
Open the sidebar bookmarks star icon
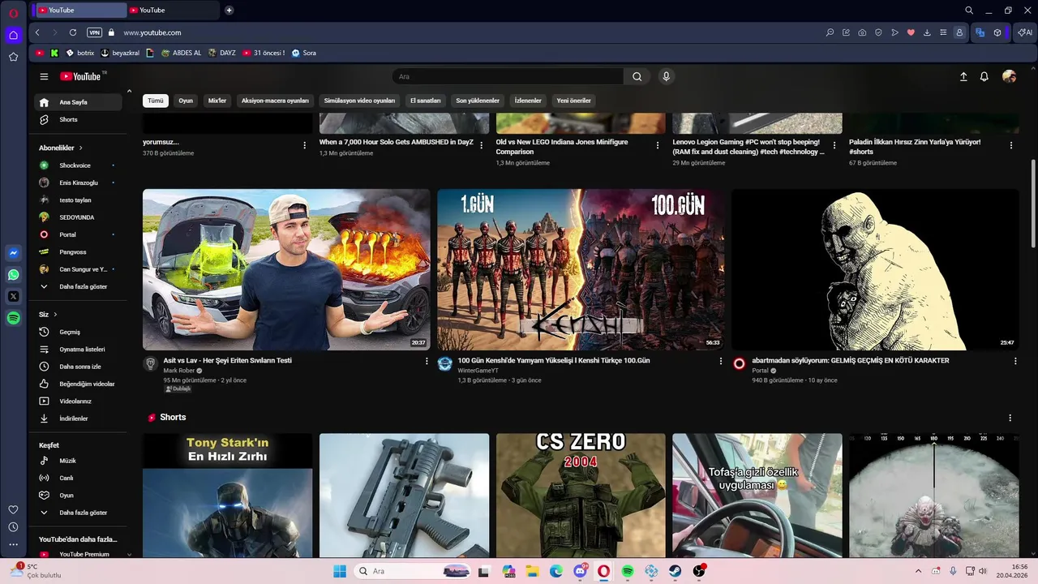pyautogui.click(x=13, y=57)
